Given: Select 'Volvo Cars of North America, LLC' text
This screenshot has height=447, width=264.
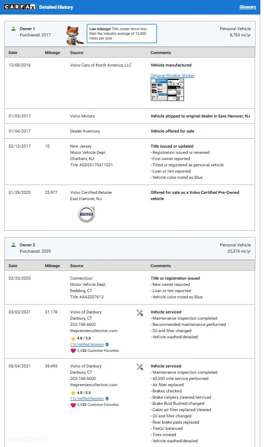Looking at the screenshot, I should click(101, 65).
